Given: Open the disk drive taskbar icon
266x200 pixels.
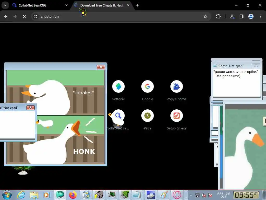Looking at the screenshot, I should [151, 195].
